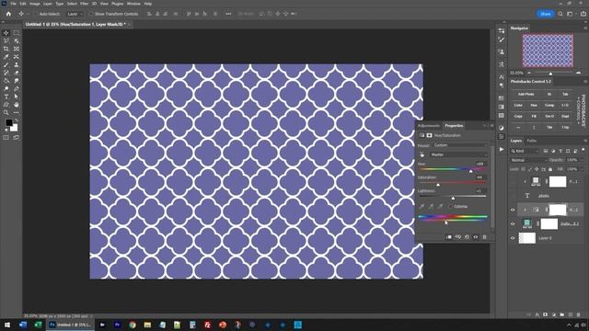Show the photo text layer
This screenshot has width=589, height=331.
pyautogui.click(x=513, y=196)
